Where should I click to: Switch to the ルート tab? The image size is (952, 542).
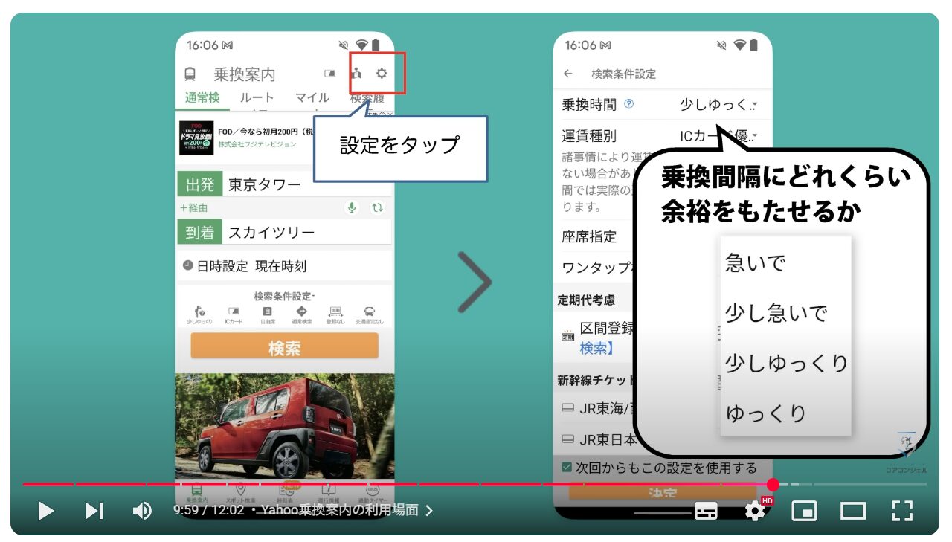257,97
